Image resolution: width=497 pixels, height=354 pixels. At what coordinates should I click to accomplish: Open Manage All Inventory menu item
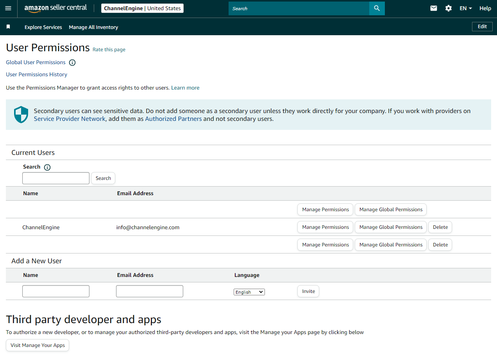click(x=93, y=27)
